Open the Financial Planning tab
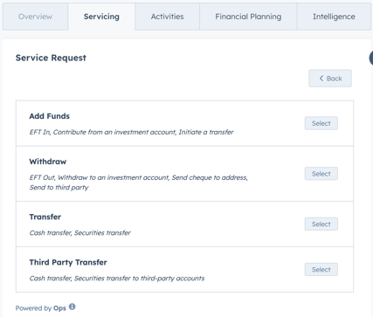The image size is (373, 317). (x=248, y=17)
